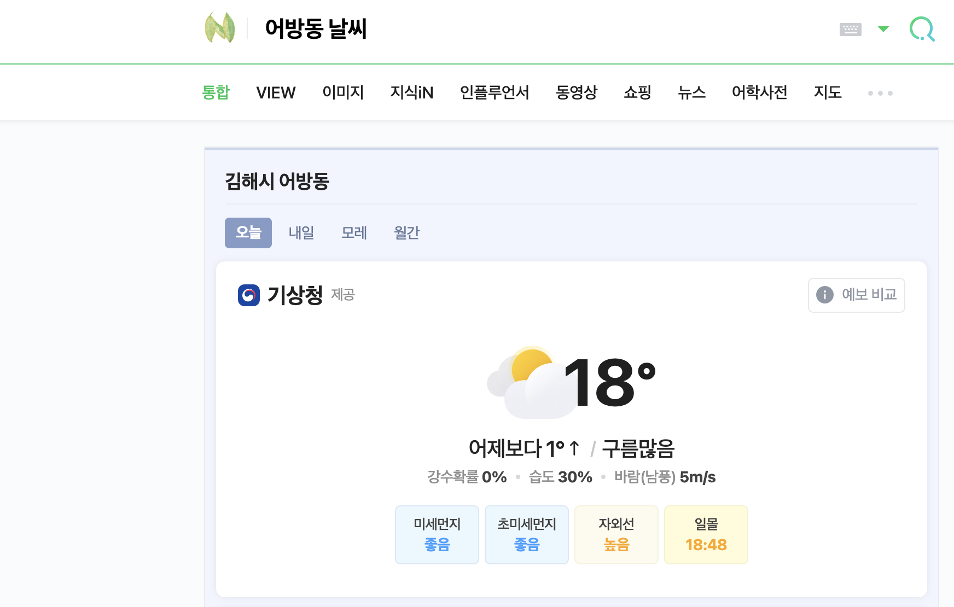The height and width of the screenshot is (607, 954).
Task: Select the 오늘 forecast tab
Action: click(x=248, y=233)
